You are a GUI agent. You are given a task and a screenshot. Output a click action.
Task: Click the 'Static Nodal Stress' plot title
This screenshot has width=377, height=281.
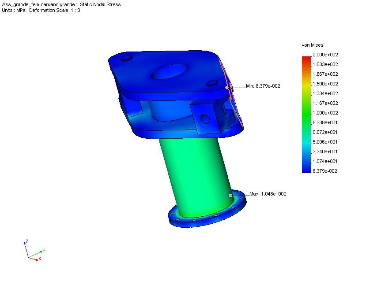[100, 4]
